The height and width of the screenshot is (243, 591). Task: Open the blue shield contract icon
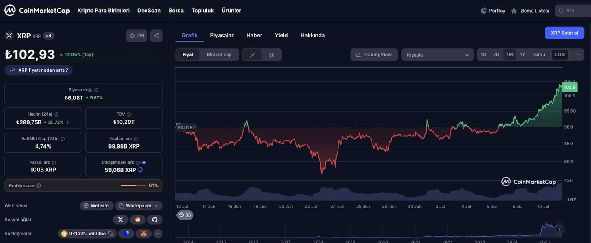(x=126, y=234)
